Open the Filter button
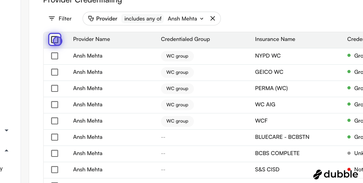Image resolution: width=363 pixels, height=183 pixels. point(60,18)
